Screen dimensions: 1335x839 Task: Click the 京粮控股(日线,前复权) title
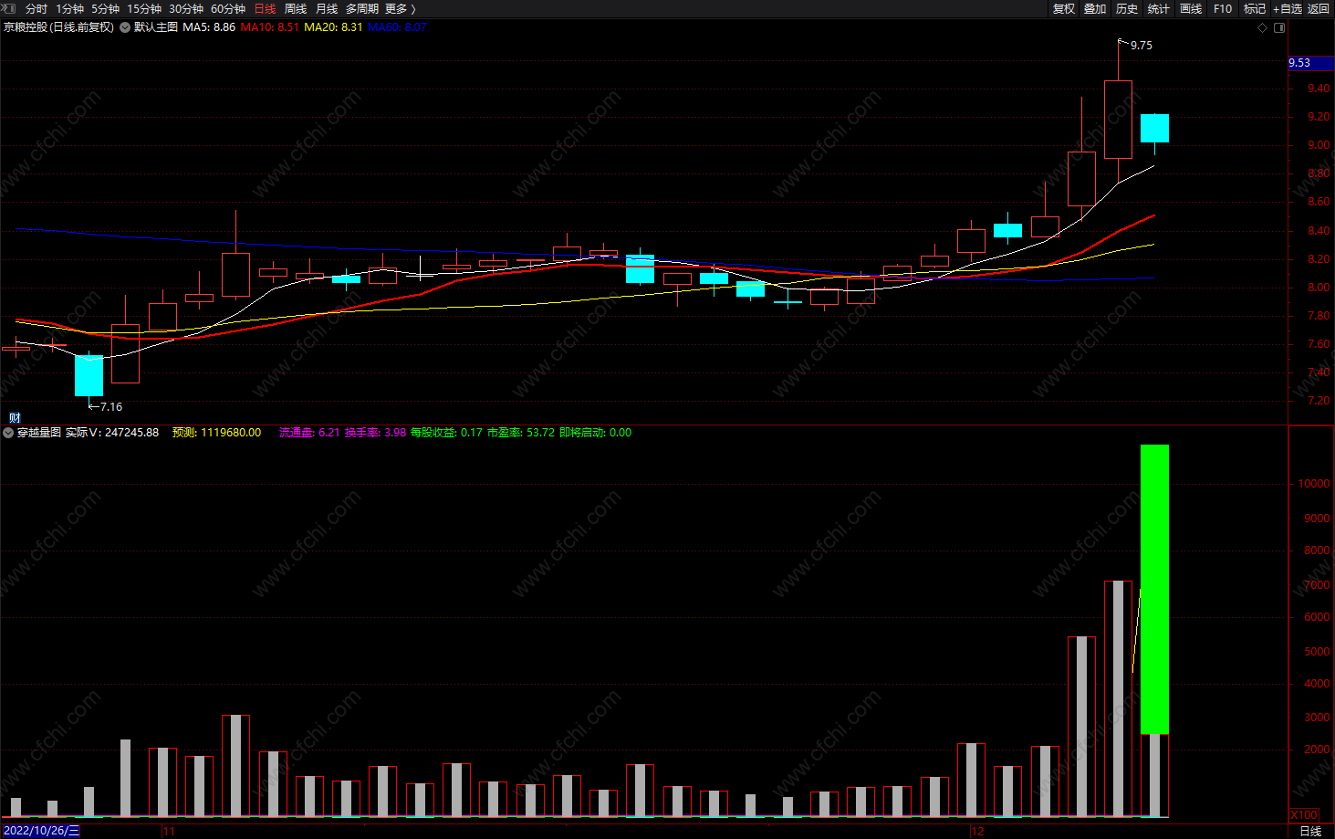click(x=58, y=27)
